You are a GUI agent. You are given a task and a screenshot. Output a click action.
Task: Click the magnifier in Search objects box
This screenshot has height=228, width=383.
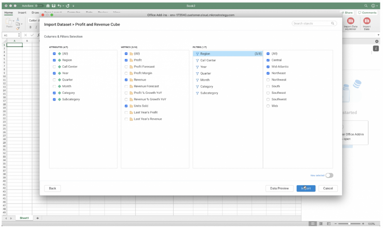(333, 23)
